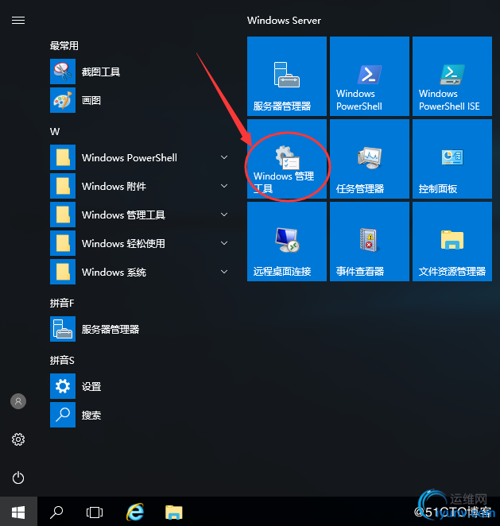
Task: Open the Windows 附件 folder in the app list
Action: pyautogui.click(x=139, y=186)
